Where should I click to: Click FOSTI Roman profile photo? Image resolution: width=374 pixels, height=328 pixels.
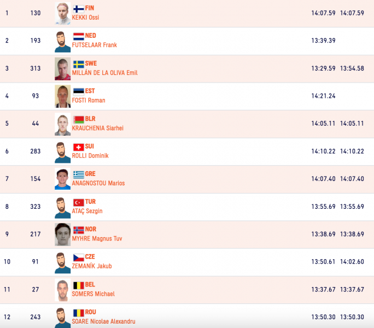point(62,96)
